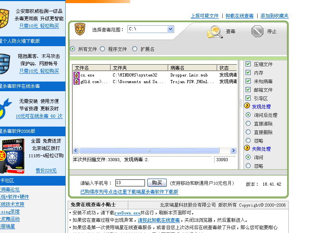Click the virus icon beside g0ld.com row
Screen dimensions: 321x233
click(77, 82)
